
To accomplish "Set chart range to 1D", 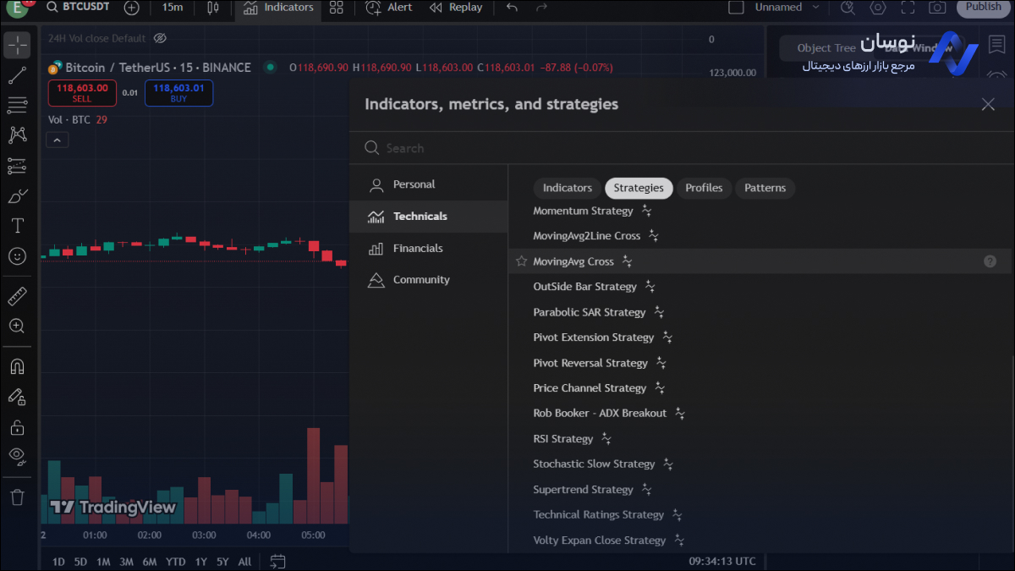I will (58, 562).
